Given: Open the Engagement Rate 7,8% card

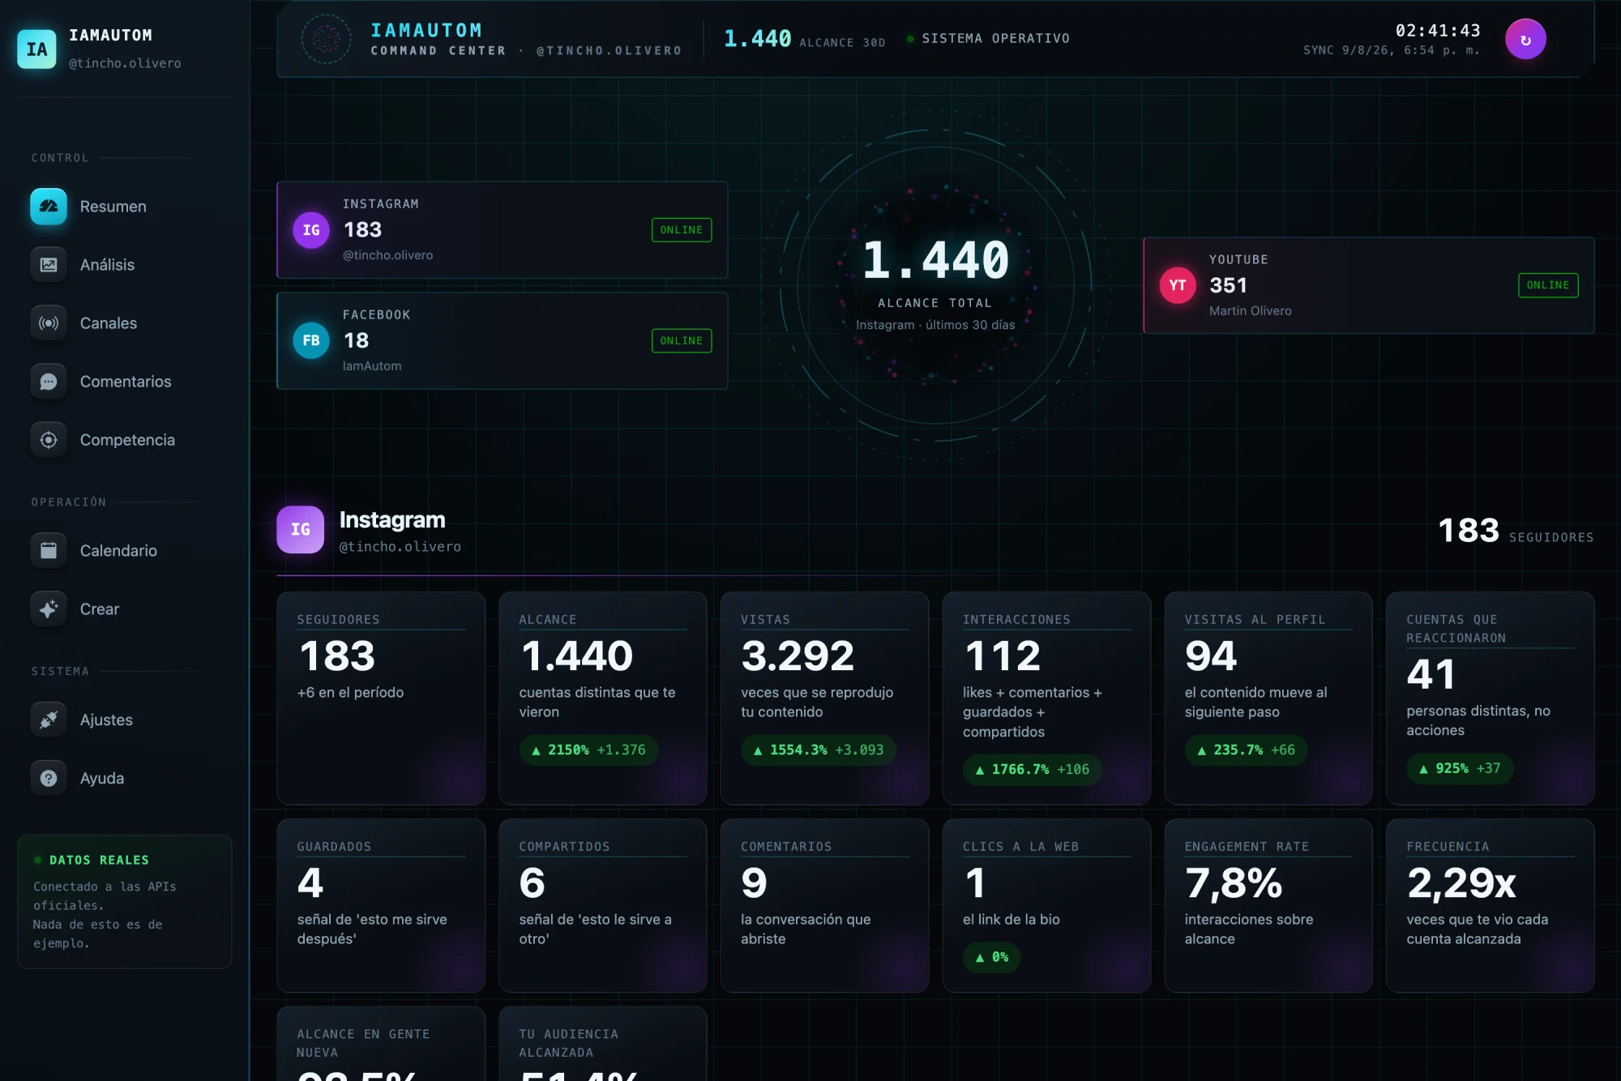Looking at the screenshot, I should 1268,906.
